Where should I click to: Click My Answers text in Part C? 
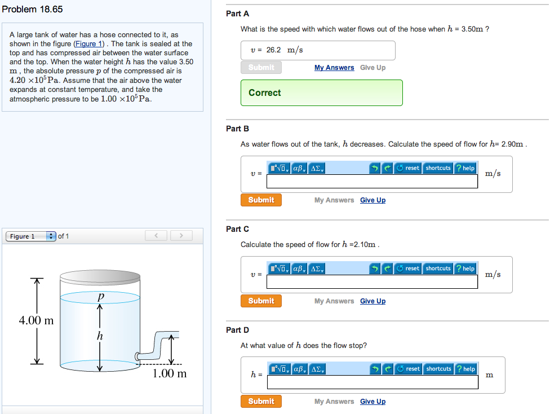[x=334, y=301]
